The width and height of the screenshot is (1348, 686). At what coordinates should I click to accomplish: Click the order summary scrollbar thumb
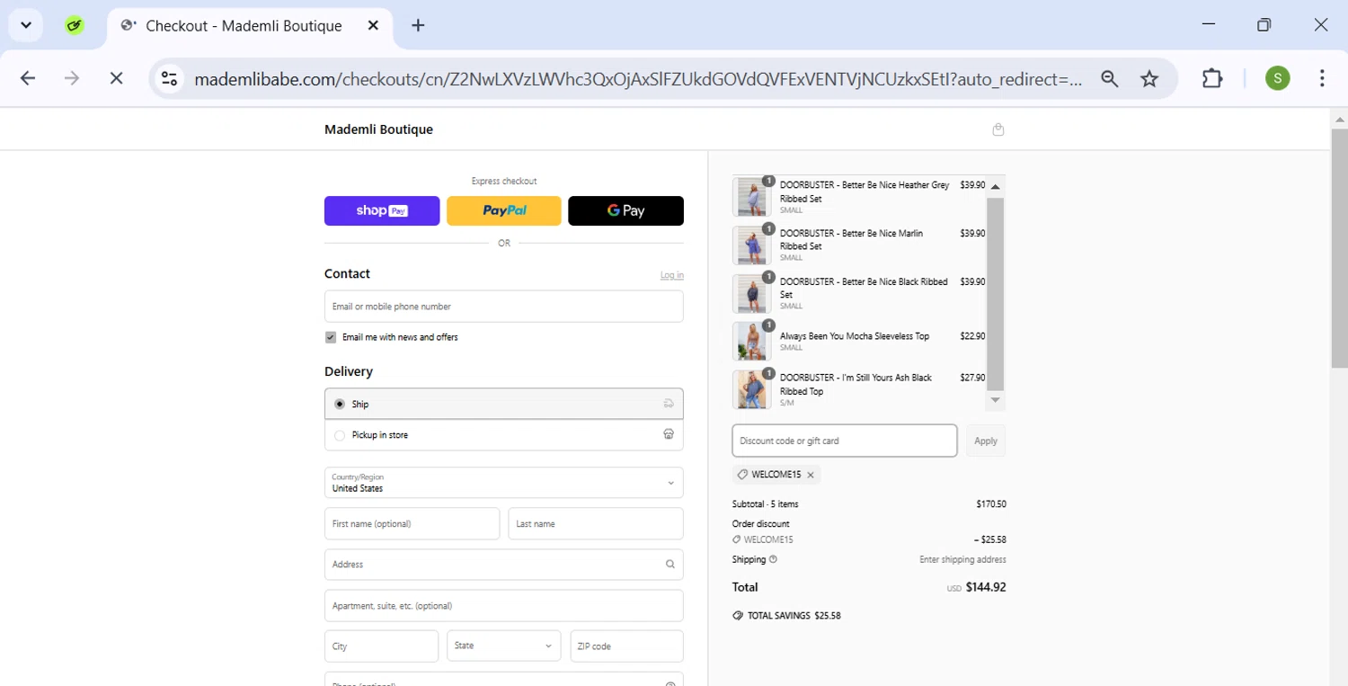click(x=995, y=293)
